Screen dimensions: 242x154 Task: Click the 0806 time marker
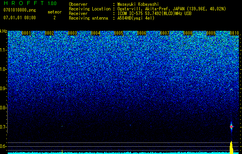pyautogui.click(x=142, y=33)
